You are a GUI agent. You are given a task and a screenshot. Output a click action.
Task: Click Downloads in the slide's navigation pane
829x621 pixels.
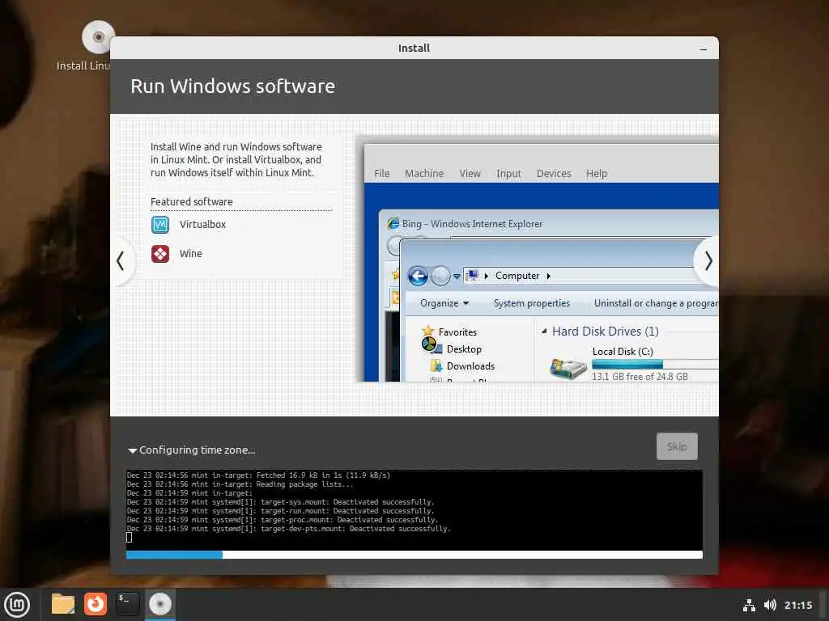click(x=470, y=366)
